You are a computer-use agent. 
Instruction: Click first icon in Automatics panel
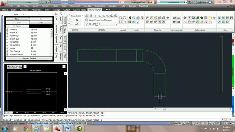point(185,18)
